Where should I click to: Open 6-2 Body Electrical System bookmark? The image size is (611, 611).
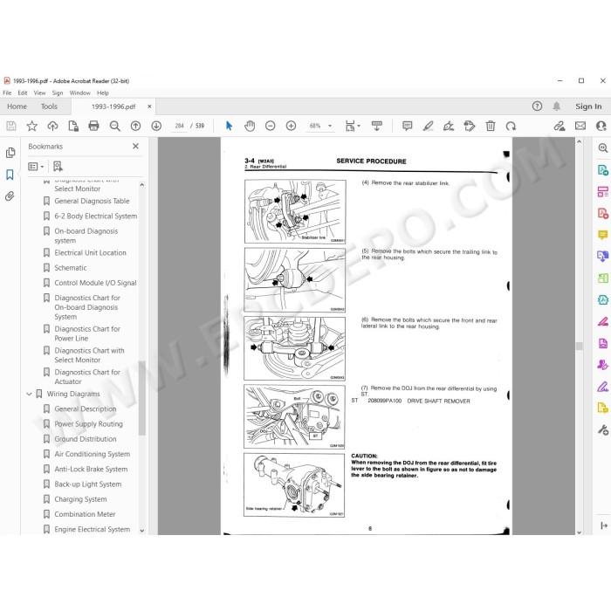coord(95,216)
